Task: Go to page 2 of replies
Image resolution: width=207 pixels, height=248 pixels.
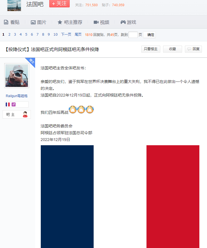Action: click(9, 35)
